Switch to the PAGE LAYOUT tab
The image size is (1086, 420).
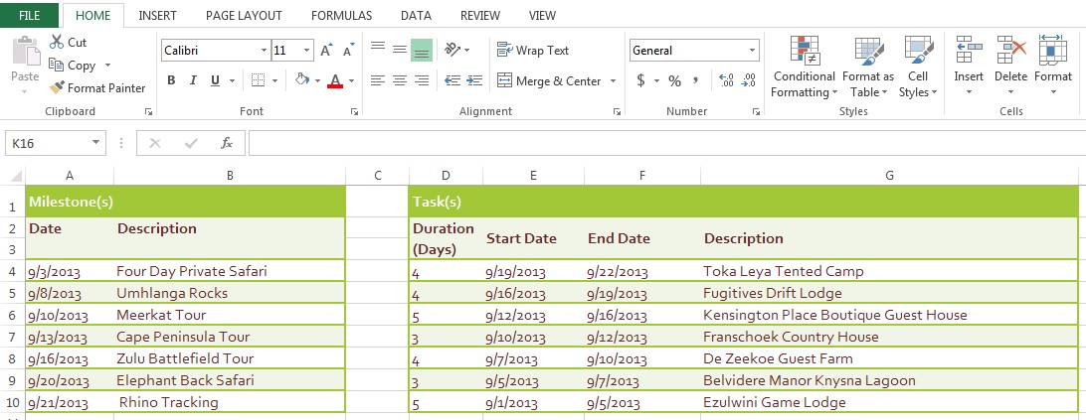[x=244, y=15]
